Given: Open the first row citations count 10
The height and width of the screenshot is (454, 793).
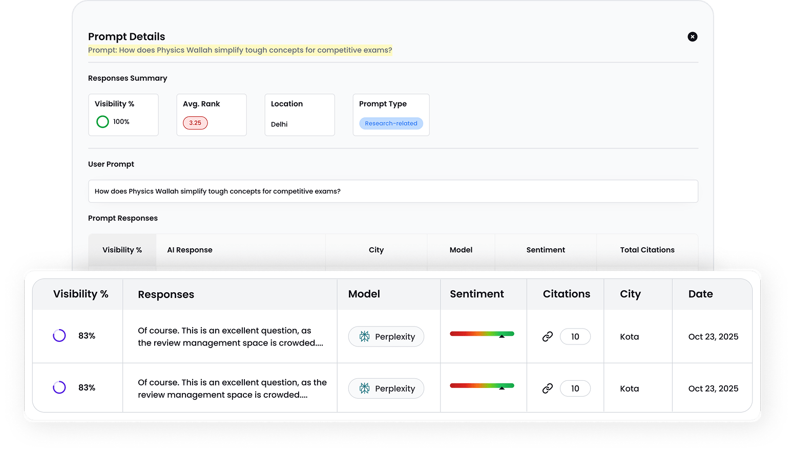Looking at the screenshot, I should [575, 337].
